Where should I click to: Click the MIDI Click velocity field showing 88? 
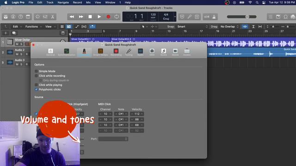(137, 119)
